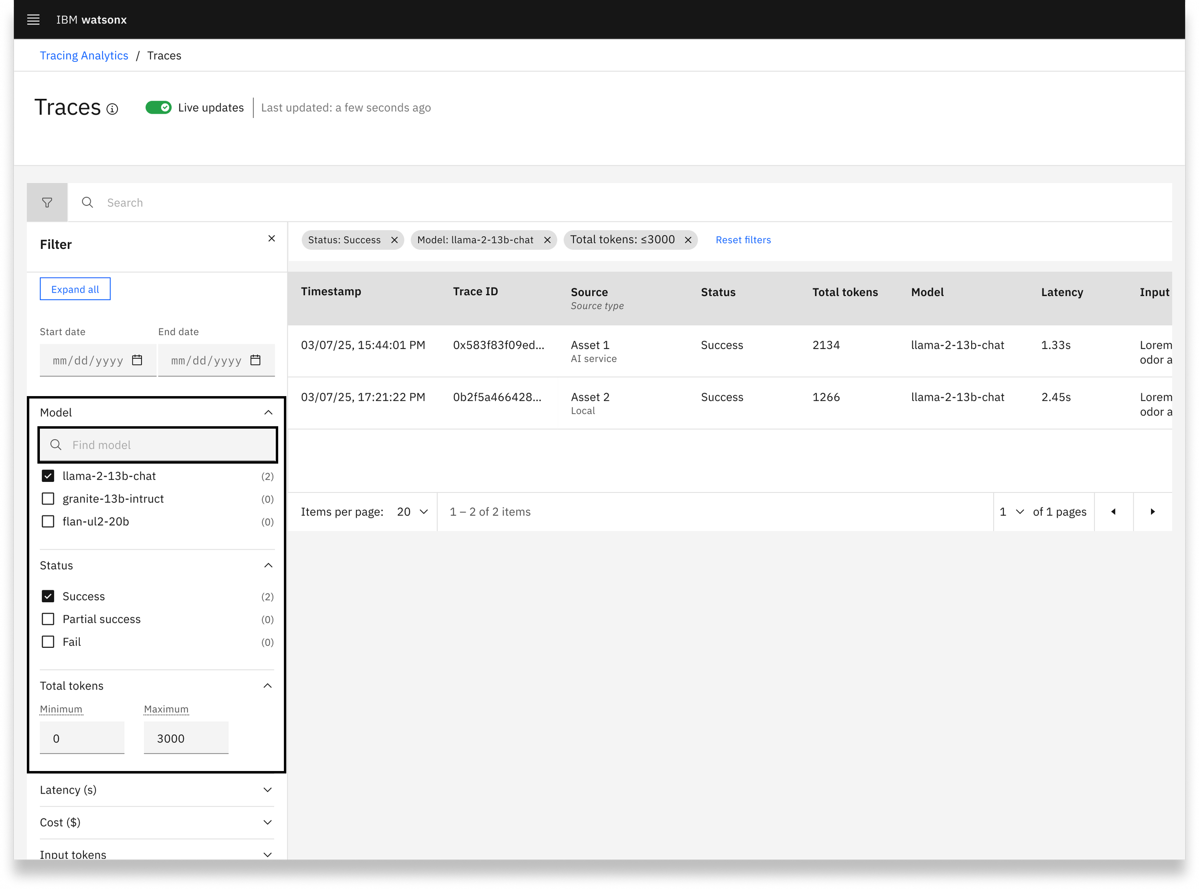Expand the Latency (s) filter section
Image resolution: width=1199 pixels, height=889 pixels.
[157, 790]
